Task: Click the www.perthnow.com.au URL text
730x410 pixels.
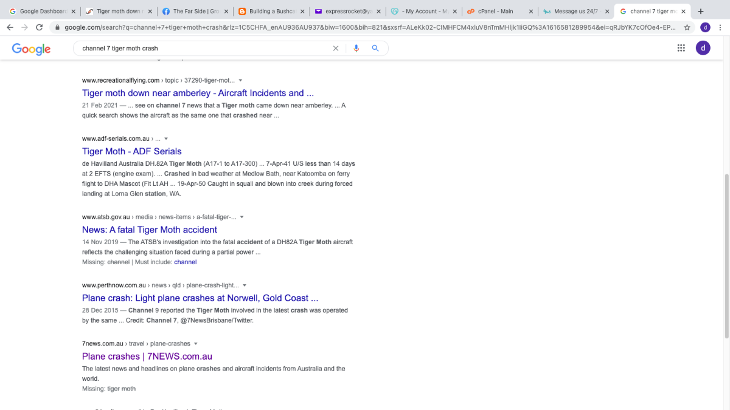Action: (114, 285)
